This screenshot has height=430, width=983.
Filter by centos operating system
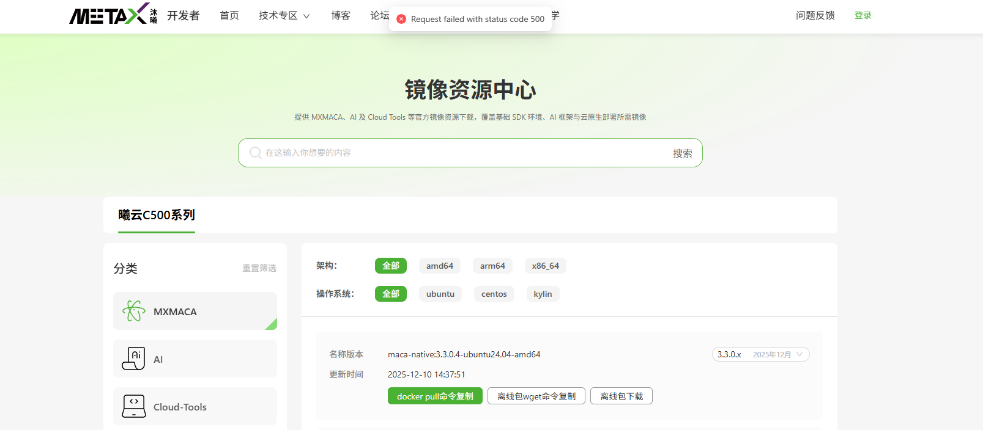pos(494,294)
